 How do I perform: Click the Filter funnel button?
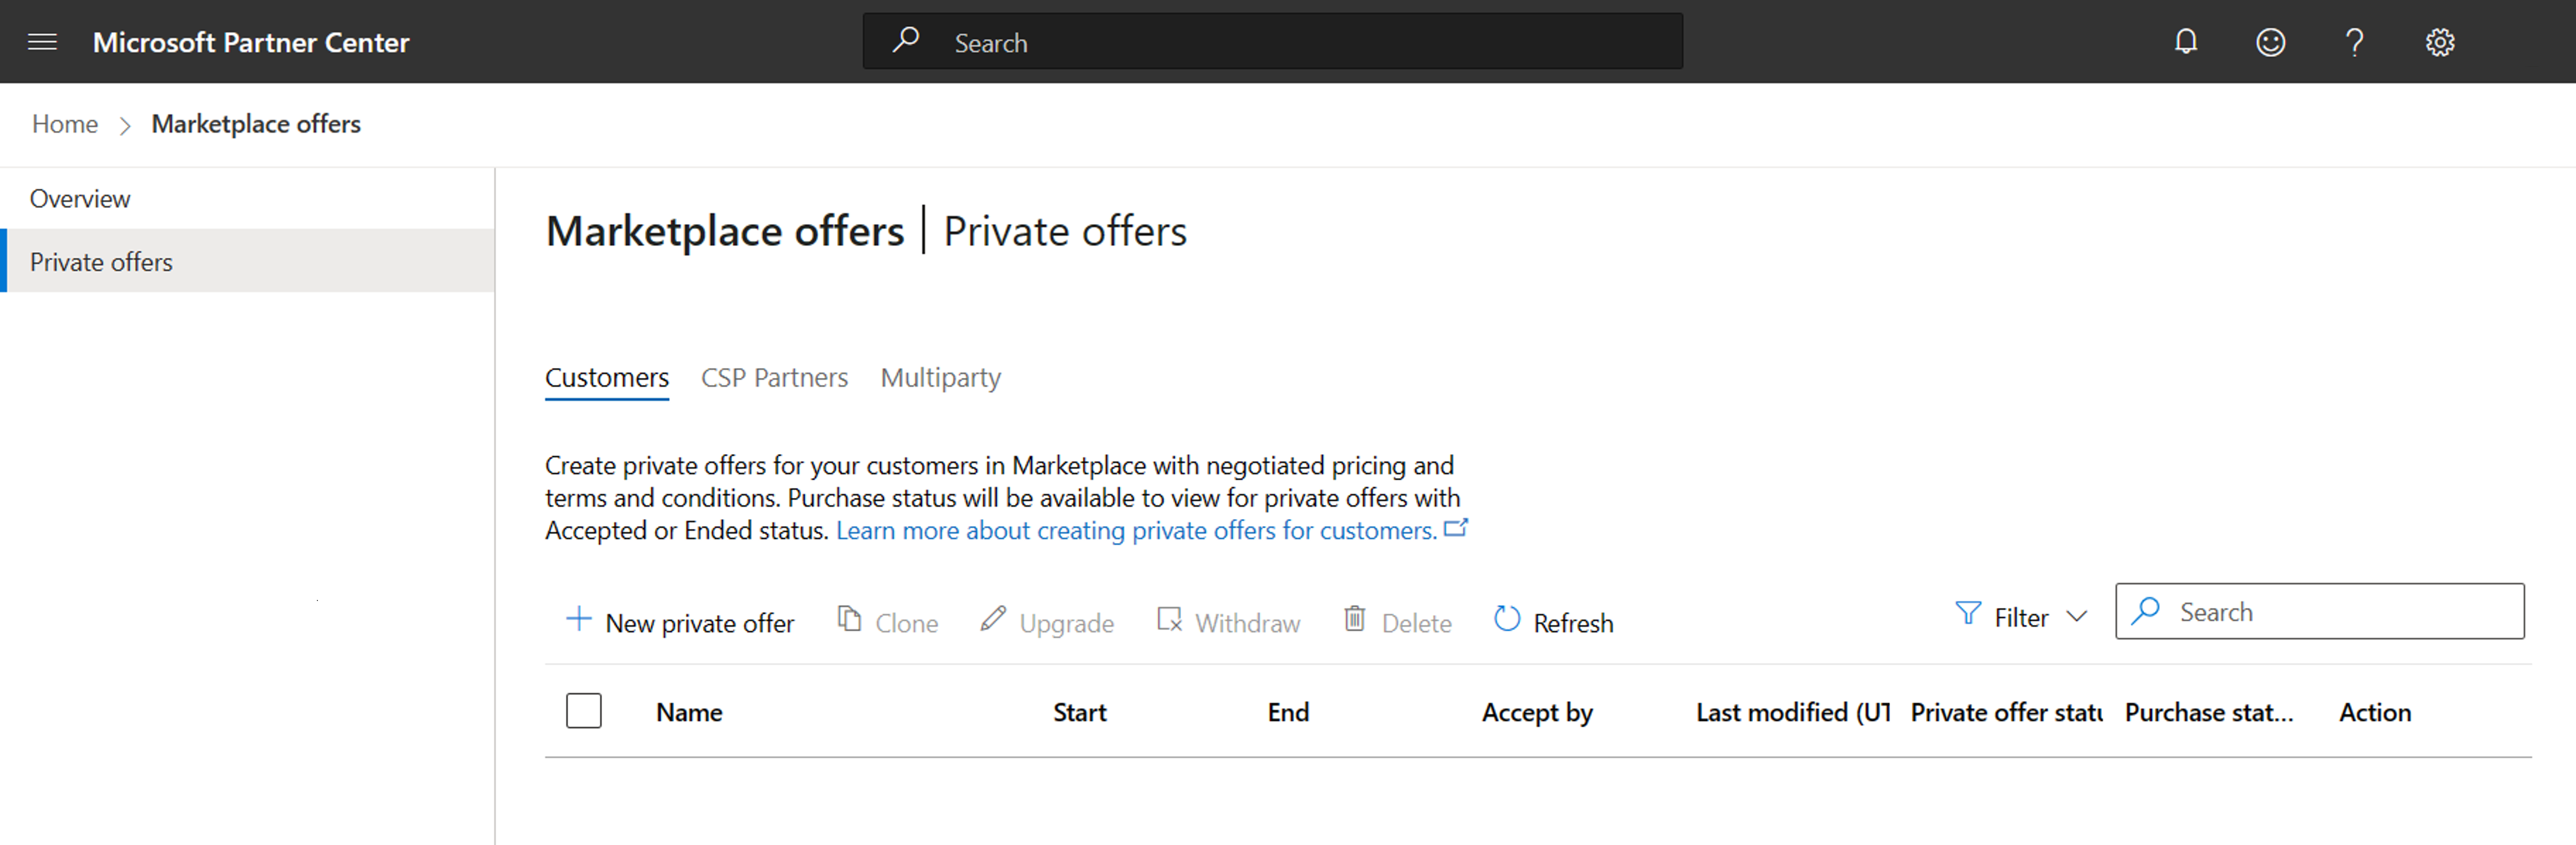click(x=1967, y=615)
